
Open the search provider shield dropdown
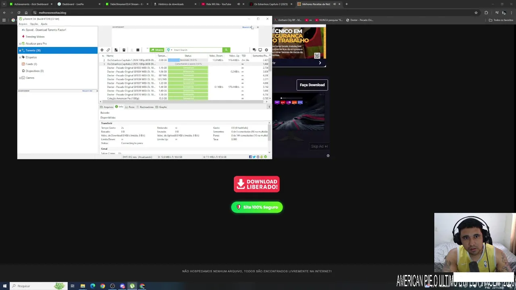coord(170,50)
